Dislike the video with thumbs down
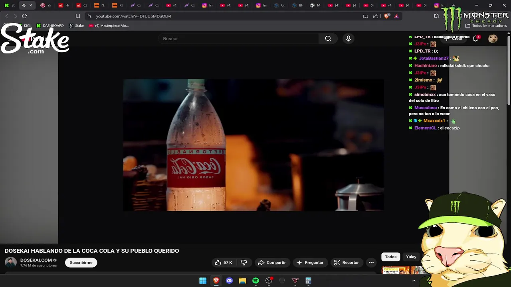This screenshot has width=511, height=287. click(244, 262)
